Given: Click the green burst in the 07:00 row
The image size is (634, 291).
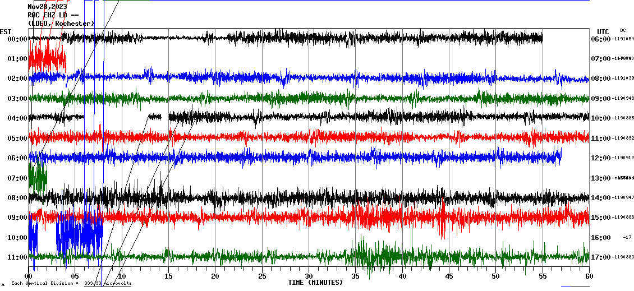Looking at the screenshot, I should coord(38,177).
